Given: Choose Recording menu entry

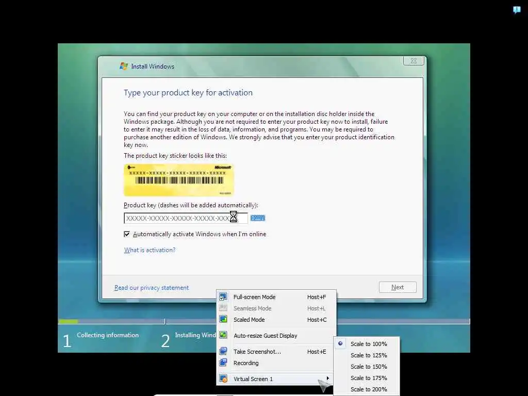Looking at the screenshot, I should tap(276, 363).
